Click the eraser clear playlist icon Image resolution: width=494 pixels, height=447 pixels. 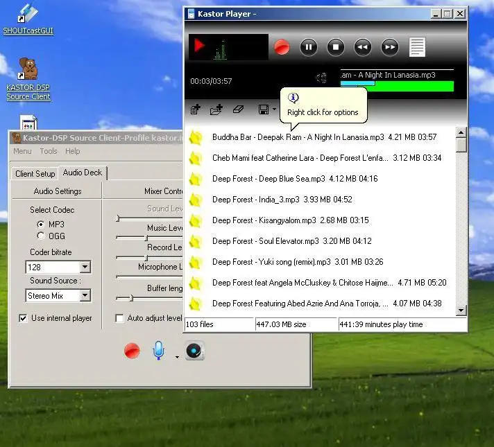(x=238, y=109)
